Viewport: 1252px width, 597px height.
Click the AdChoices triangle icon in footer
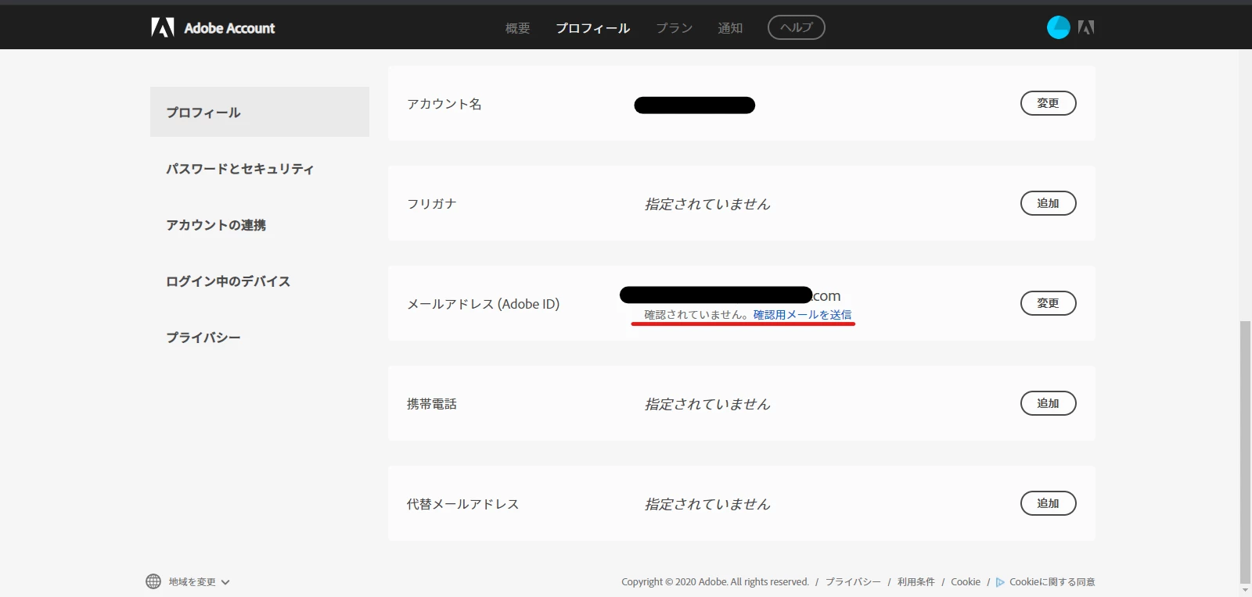(x=1000, y=582)
